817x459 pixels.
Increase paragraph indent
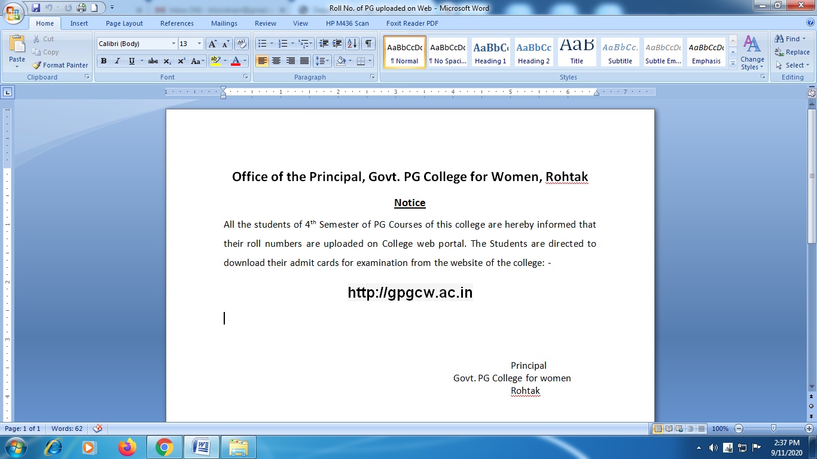click(337, 44)
